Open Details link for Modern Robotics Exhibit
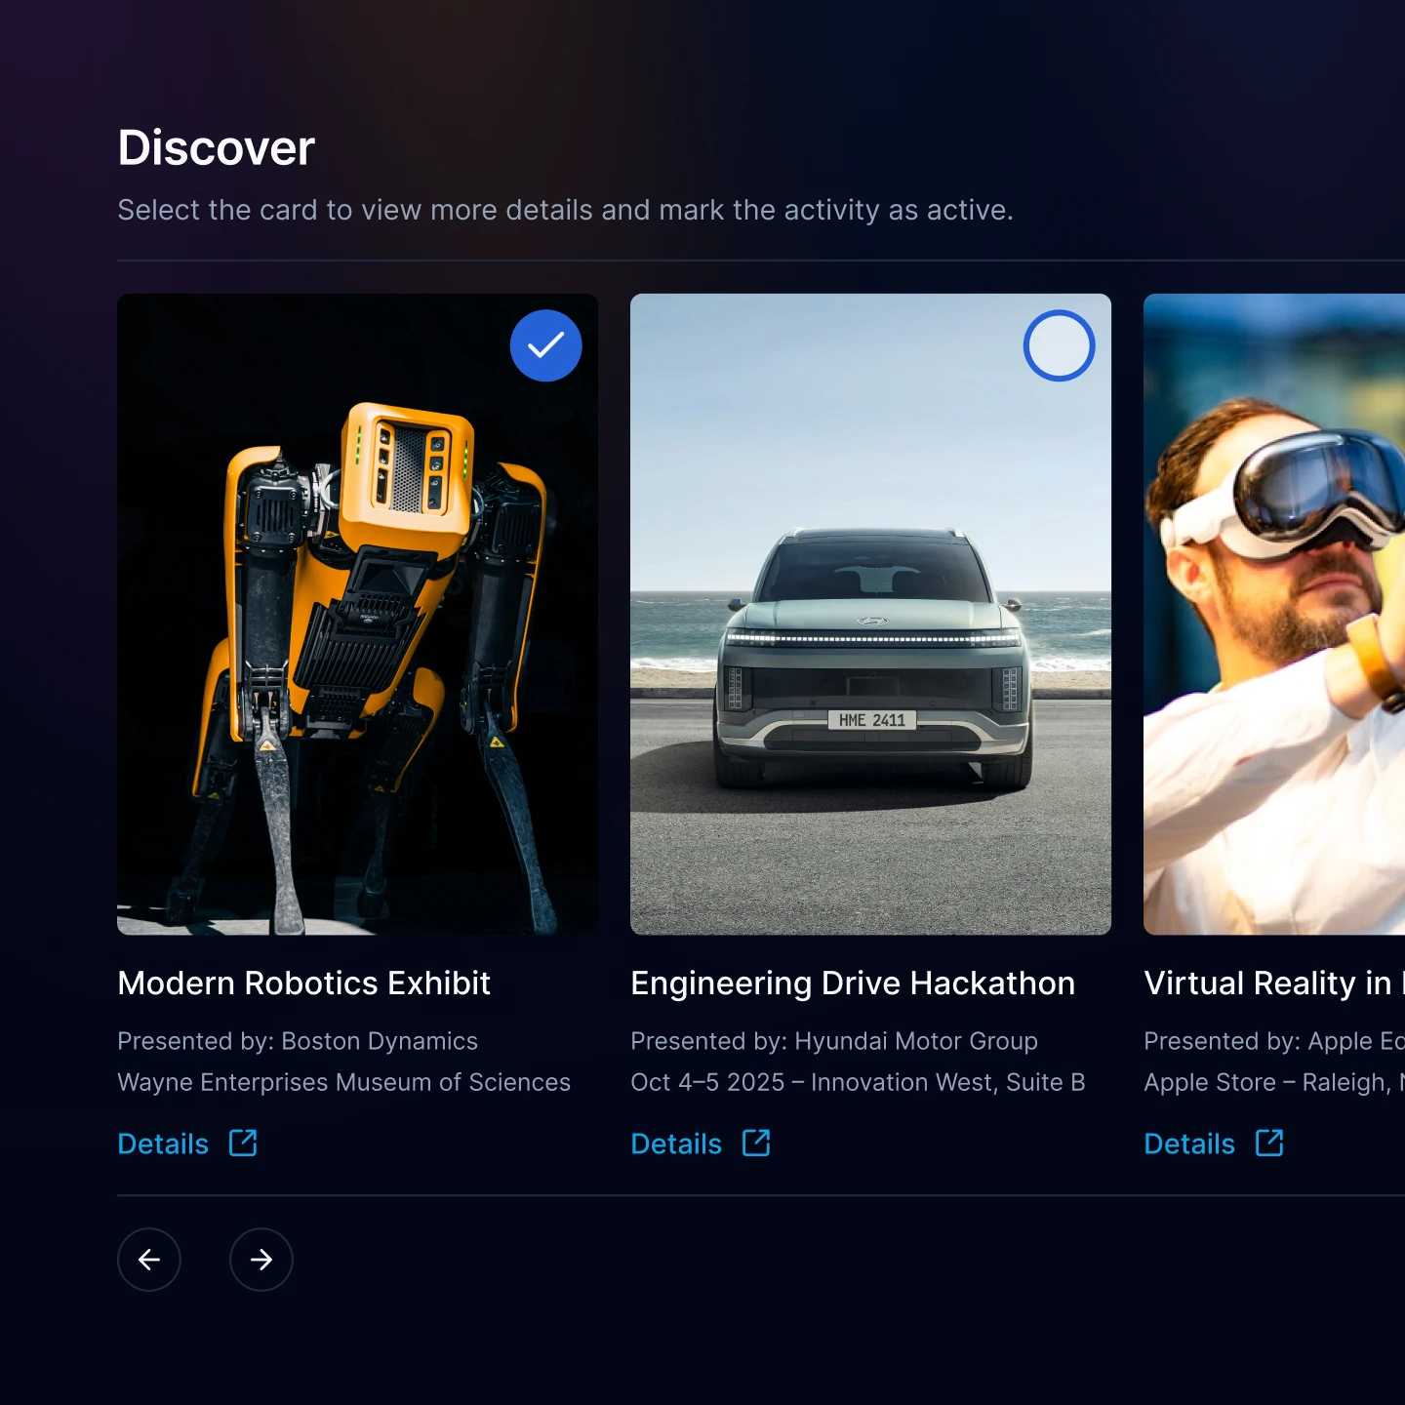 click(x=163, y=1144)
